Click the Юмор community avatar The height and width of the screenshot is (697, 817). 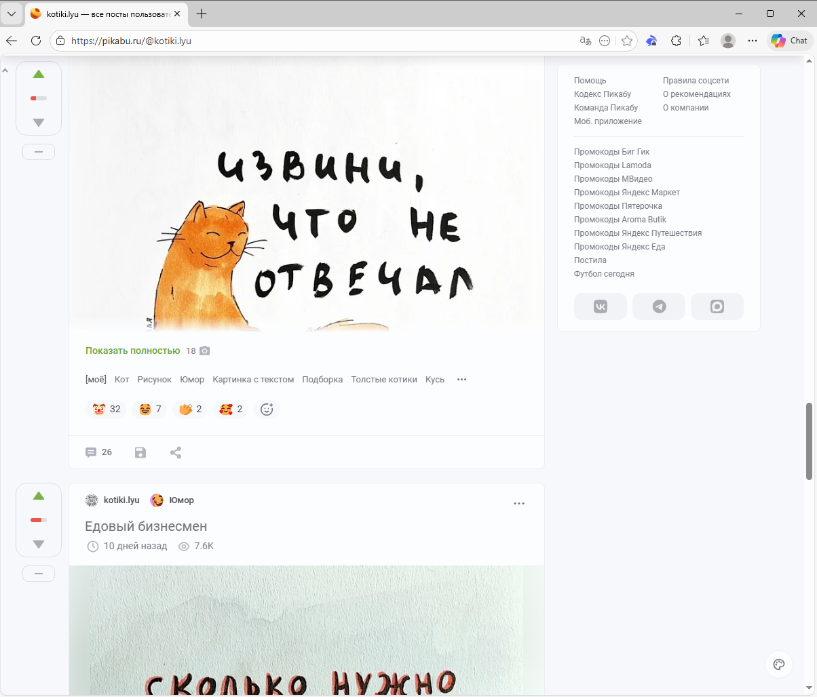point(157,500)
